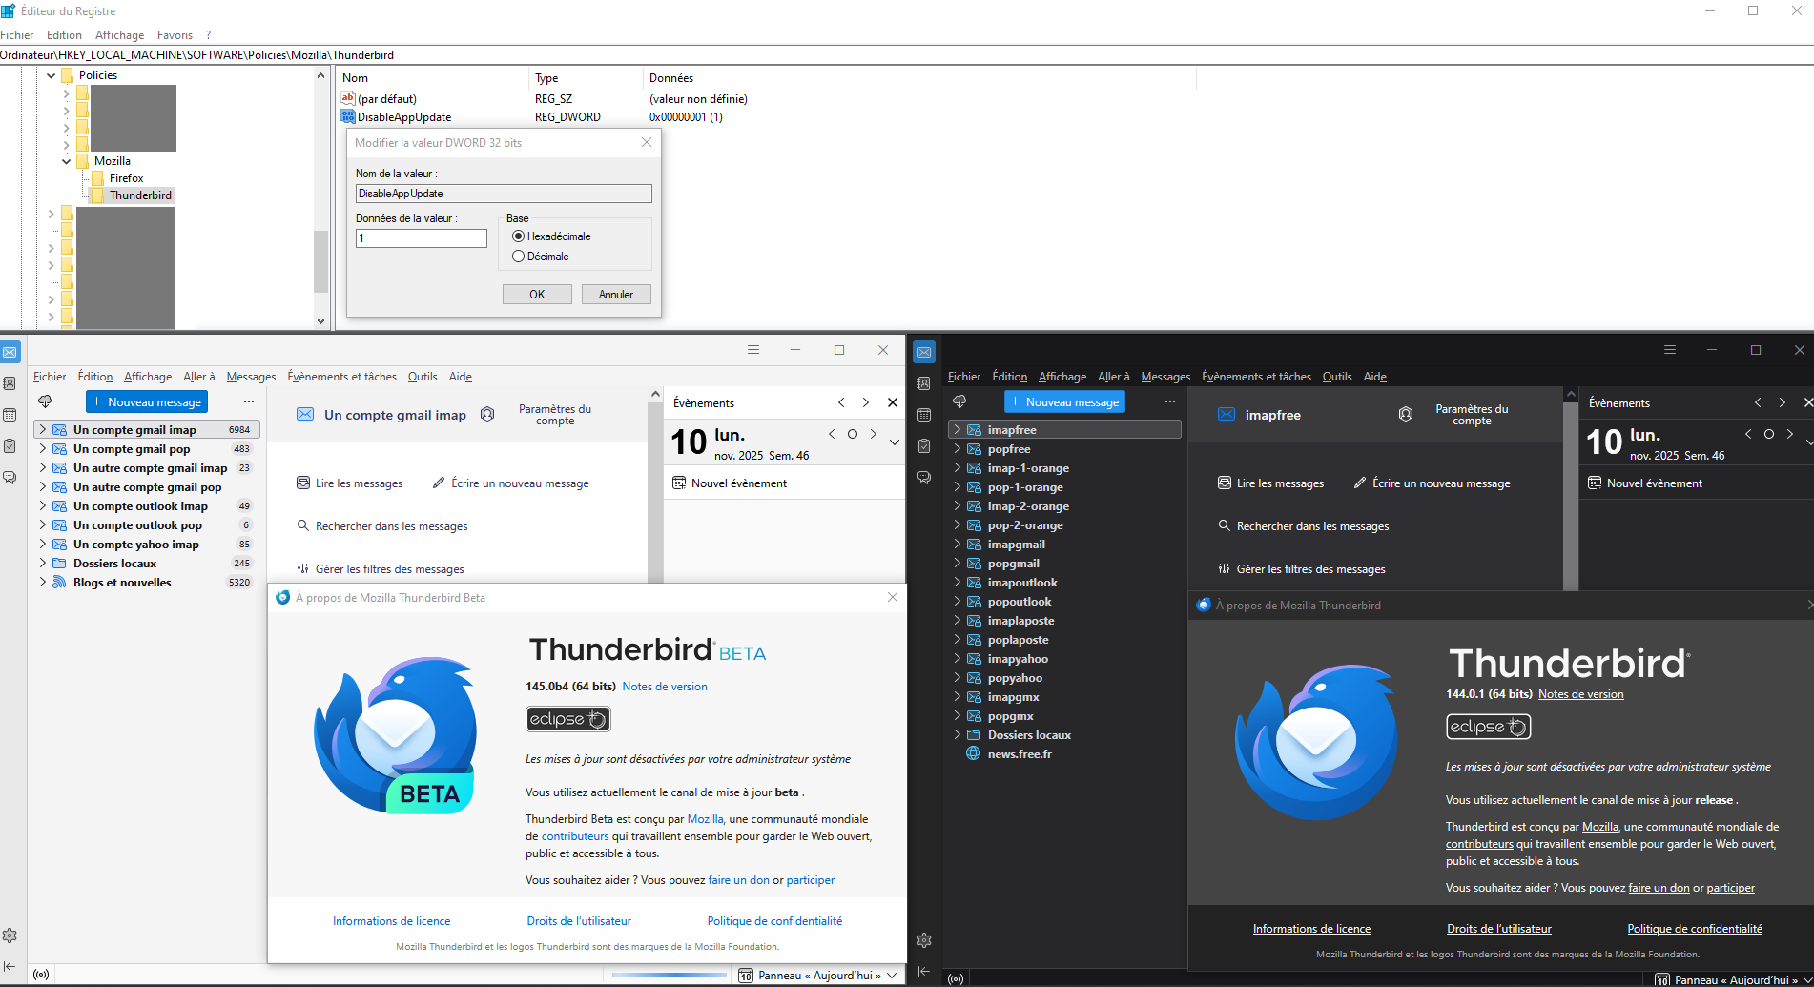Select the Décimale radio button
Image resolution: width=1814 pixels, height=987 pixels.
(x=519, y=257)
